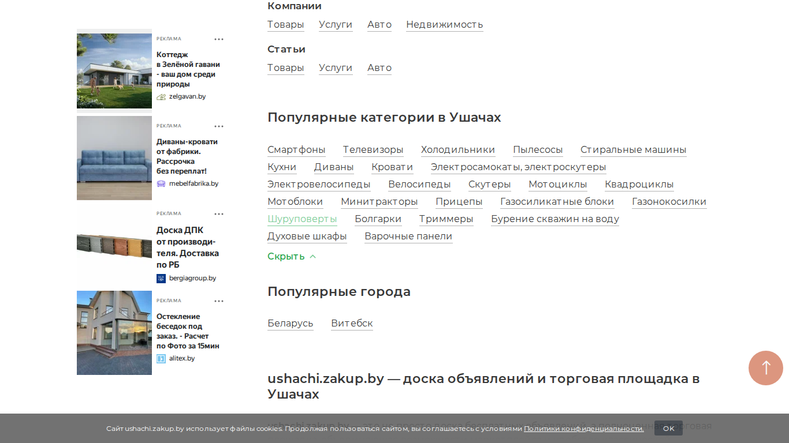This screenshot has width=789, height=443.
Task: Select the Газонокосилки category
Action: [x=669, y=202]
